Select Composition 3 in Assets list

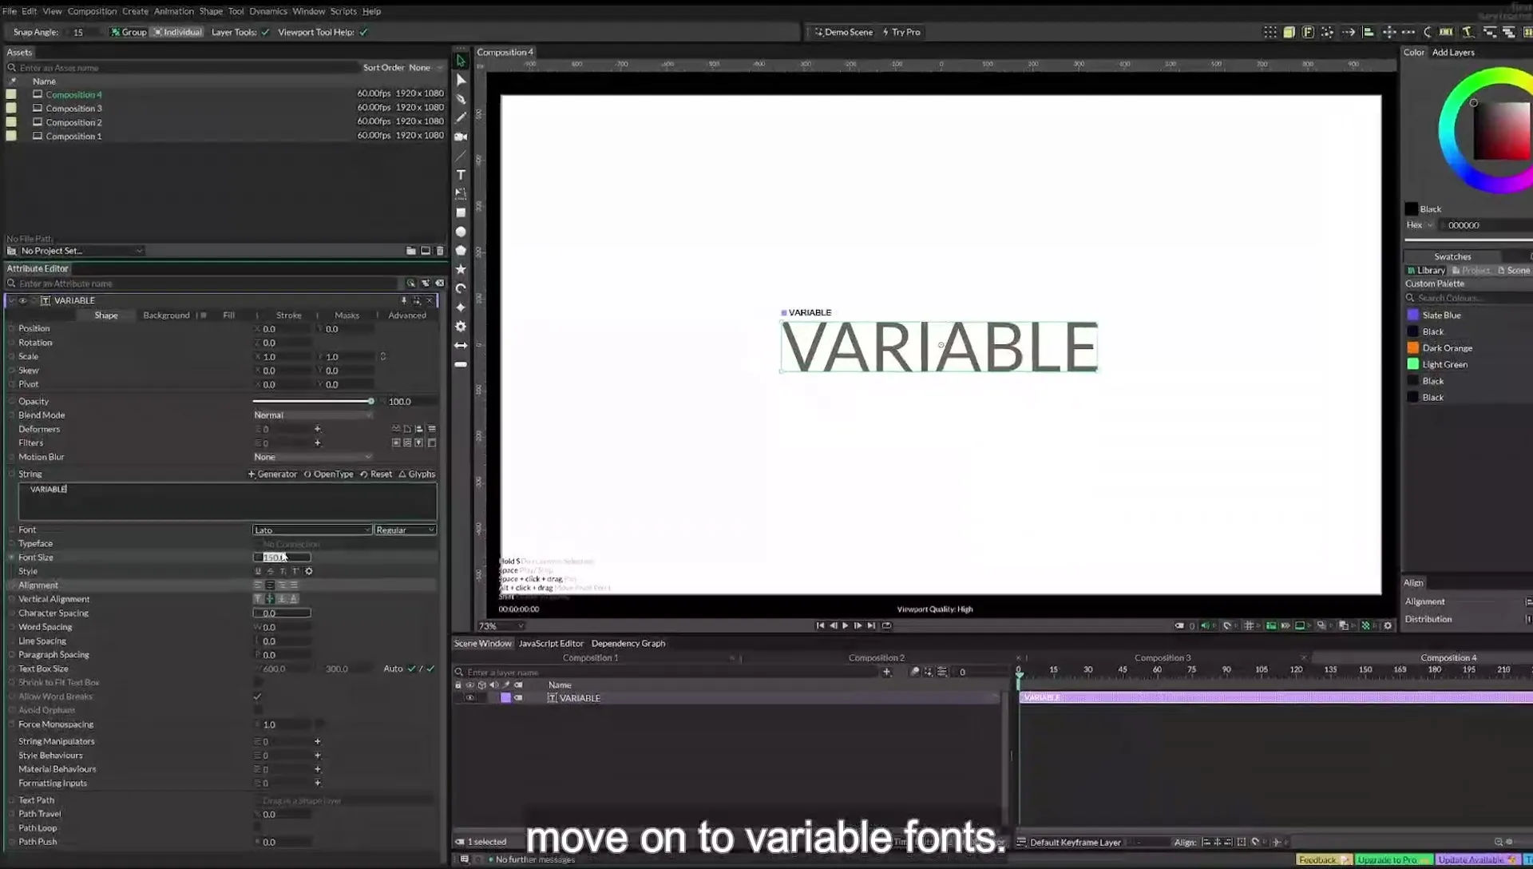point(73,109)
